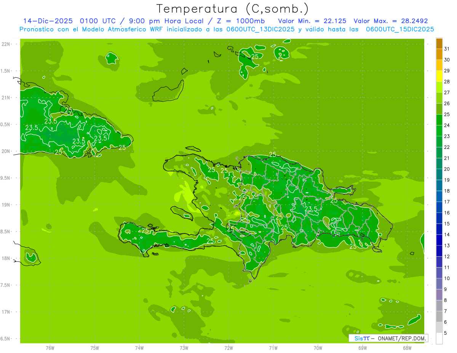This screenshot has width=457, height=353.
Task: Pick the yellow colorbar swatch between 28 and 29
Action: 439,76
